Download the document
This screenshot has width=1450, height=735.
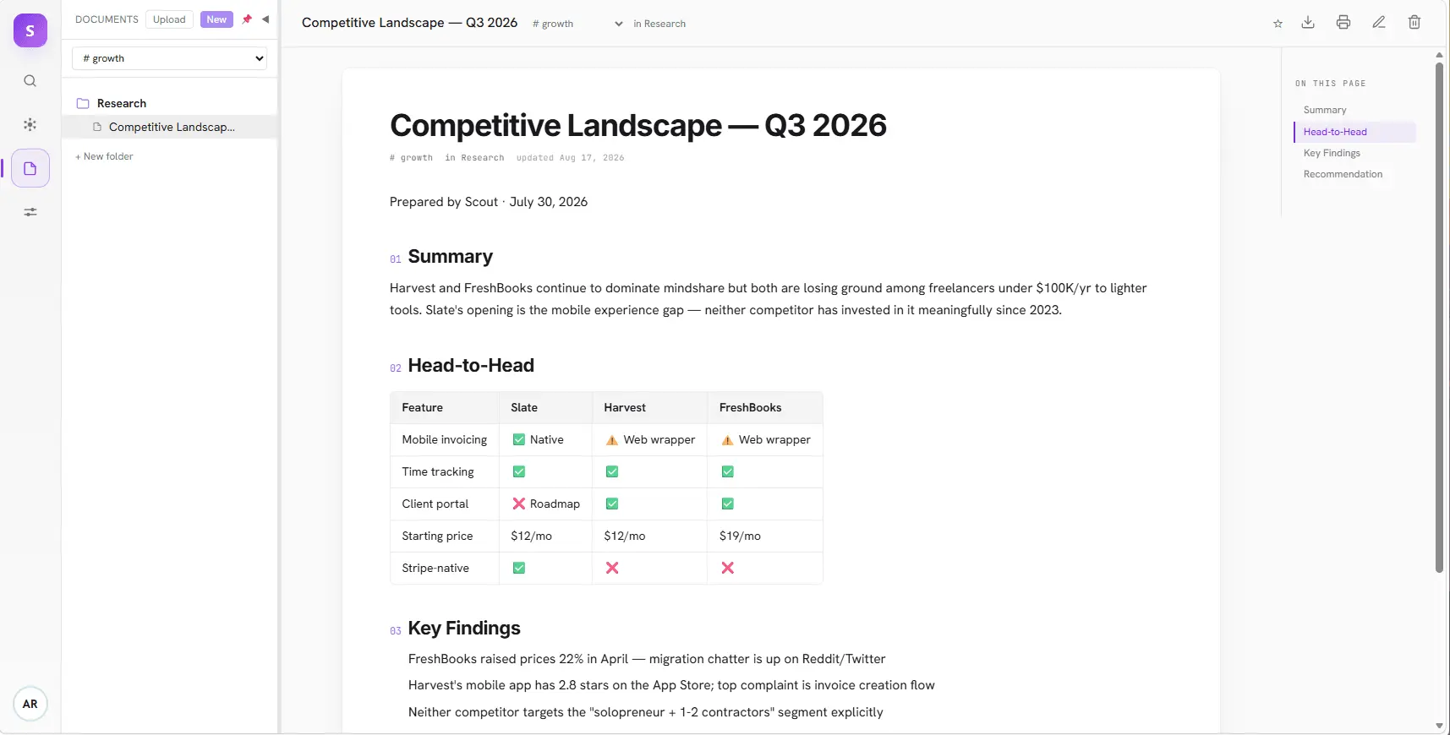pos(1308,23)
